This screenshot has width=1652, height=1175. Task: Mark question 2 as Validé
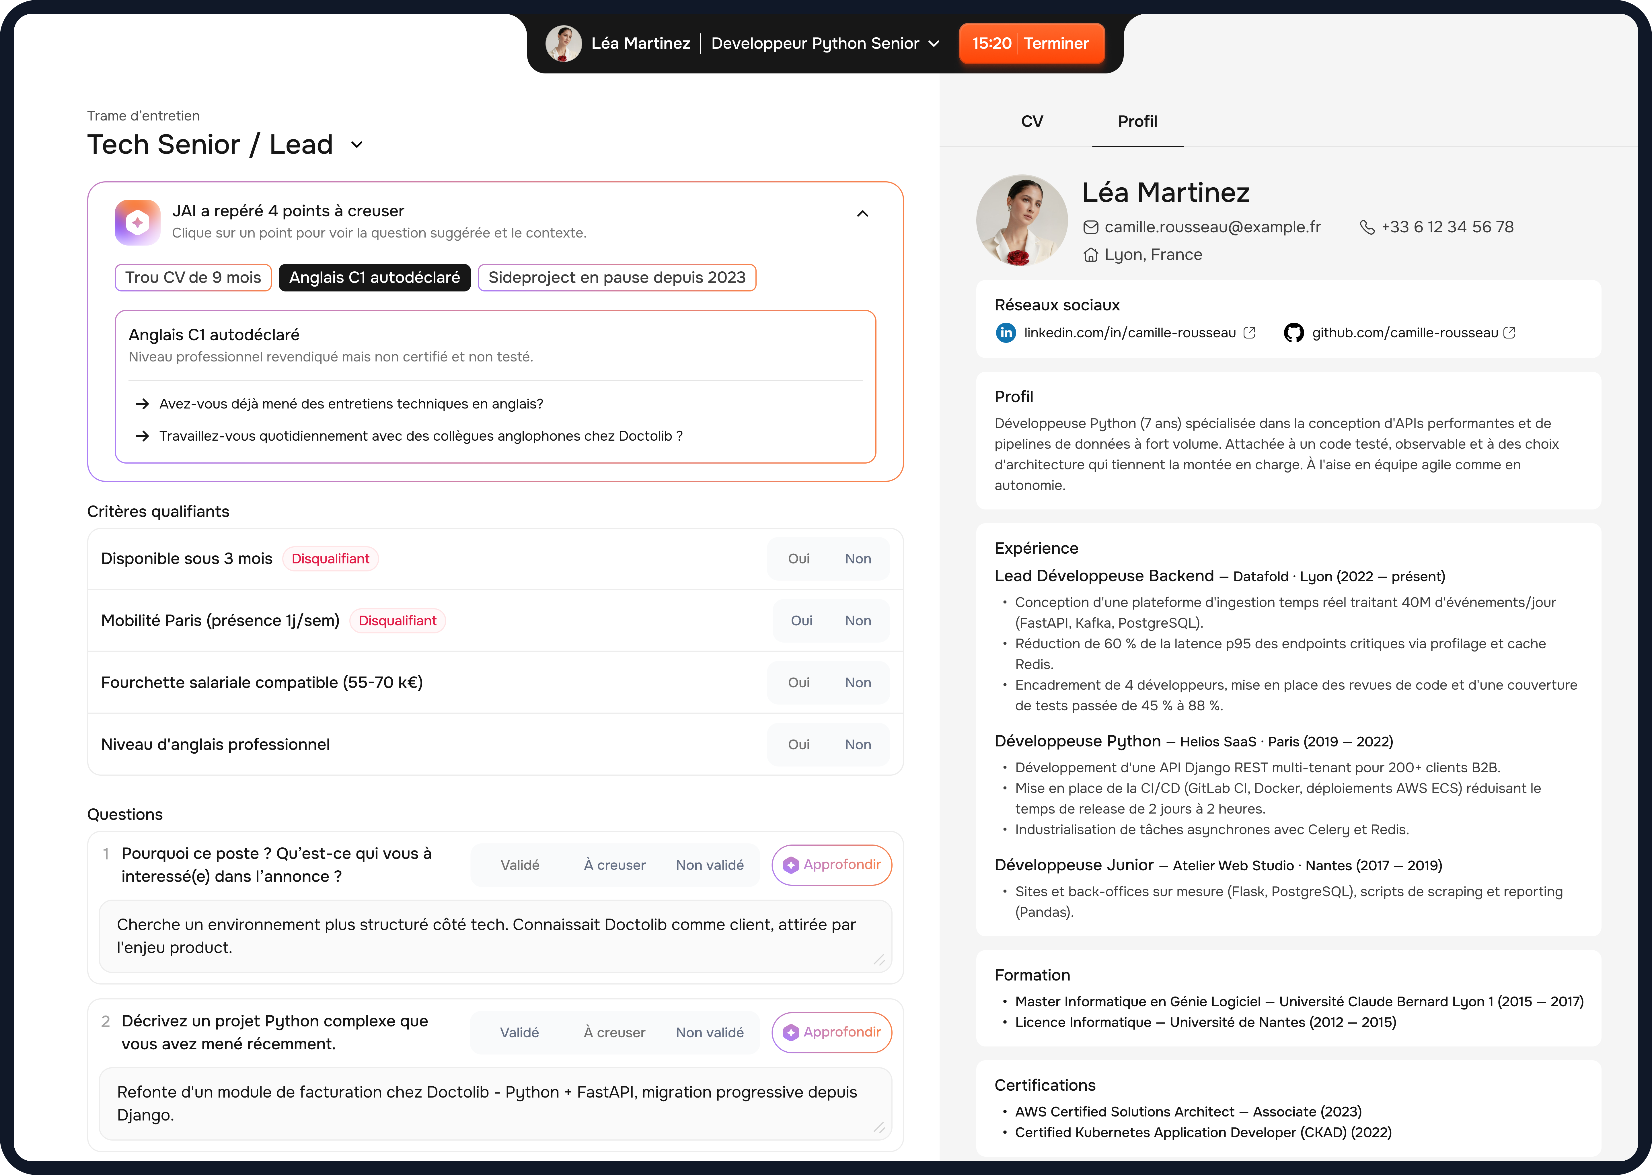coord(519,1032)
